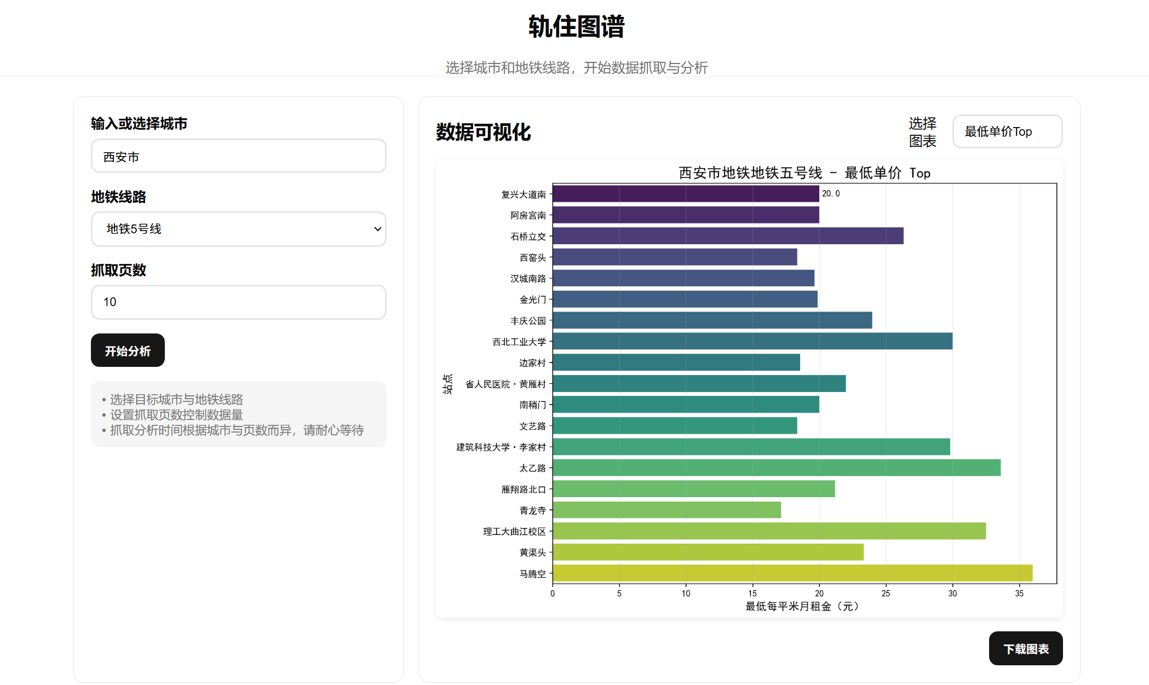
Task: Click the 理工大曲江校区 station label
Action: tap(514, 532)
